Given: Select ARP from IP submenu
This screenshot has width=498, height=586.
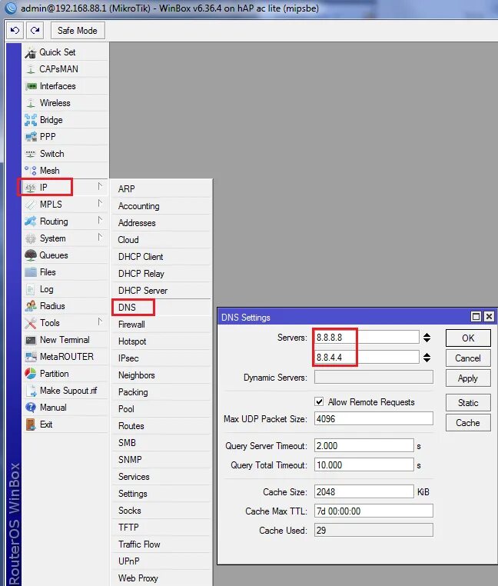Looking at the screenshot, I should (x=161, y=189).
